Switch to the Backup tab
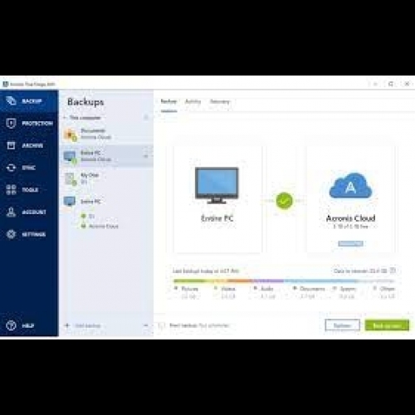Screen dimensions: 415x415 click(168, 101)
